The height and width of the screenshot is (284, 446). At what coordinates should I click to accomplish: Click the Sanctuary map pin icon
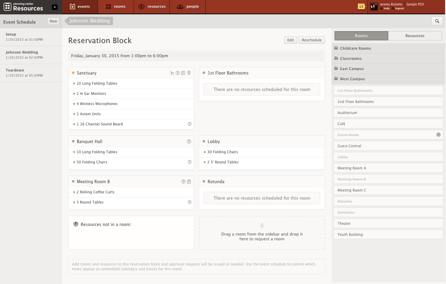[189, 73]
